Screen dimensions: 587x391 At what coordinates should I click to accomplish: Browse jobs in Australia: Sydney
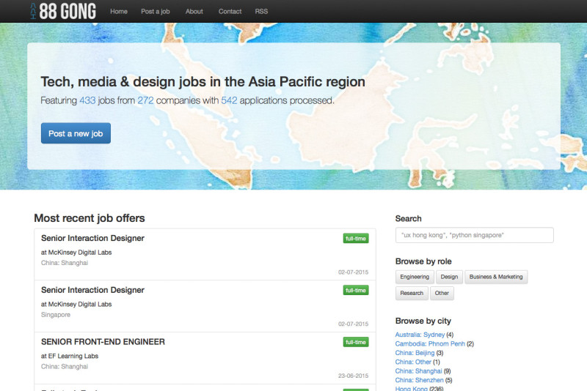coord(420,335)
